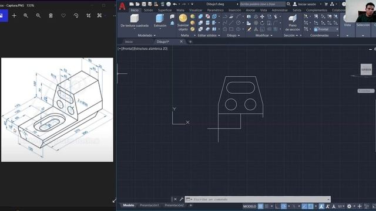Screen dimensions: 376x211
Task: Click the Undo arrow in quick access toolbar
Action: pyautogui.click(x=175, y=4)
